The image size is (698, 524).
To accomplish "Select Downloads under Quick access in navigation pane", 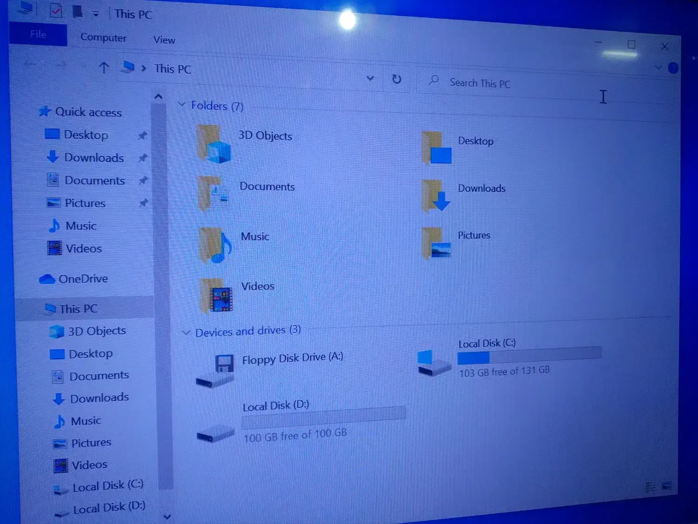I will pyautogui.click(x=94, y=157).
